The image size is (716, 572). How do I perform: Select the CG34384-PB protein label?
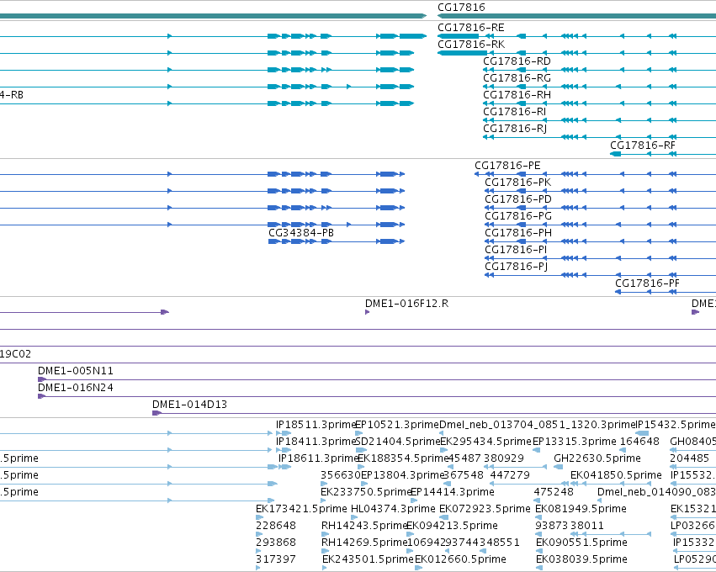(x=301, y=233)
